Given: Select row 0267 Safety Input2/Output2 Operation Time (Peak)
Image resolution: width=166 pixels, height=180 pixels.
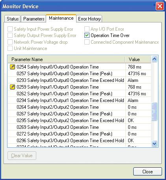Looking at the screenshot, I should [80, 114].
